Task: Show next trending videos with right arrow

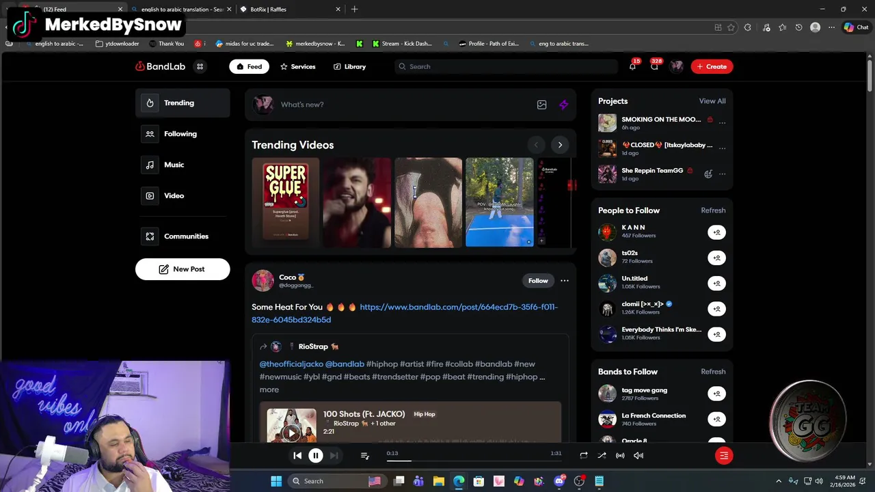Action: click(x=560, y=145)
